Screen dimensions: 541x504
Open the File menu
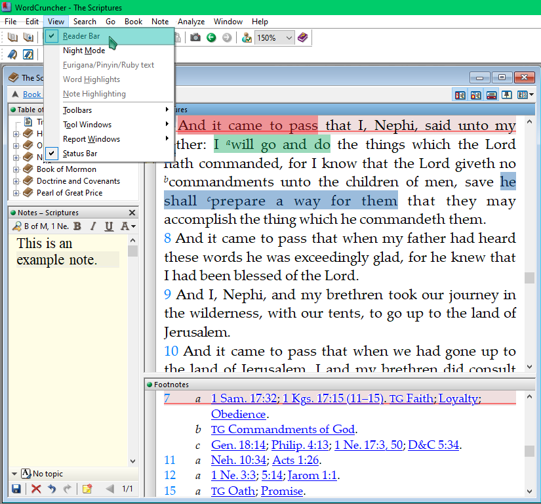click(10, 22)
